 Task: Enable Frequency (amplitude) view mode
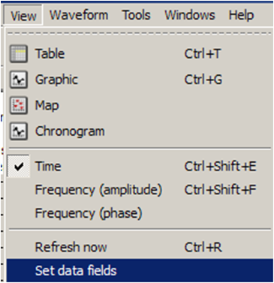[x=140, y=190]
